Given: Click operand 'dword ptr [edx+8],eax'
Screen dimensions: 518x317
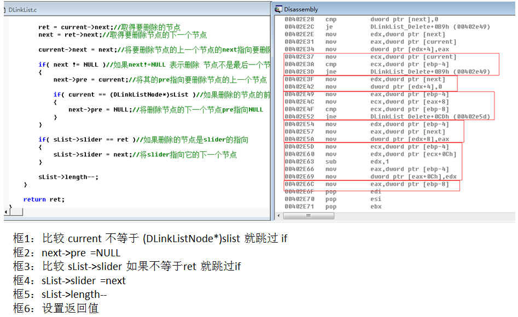Looking at the screenshot, I should pos(410,139).
